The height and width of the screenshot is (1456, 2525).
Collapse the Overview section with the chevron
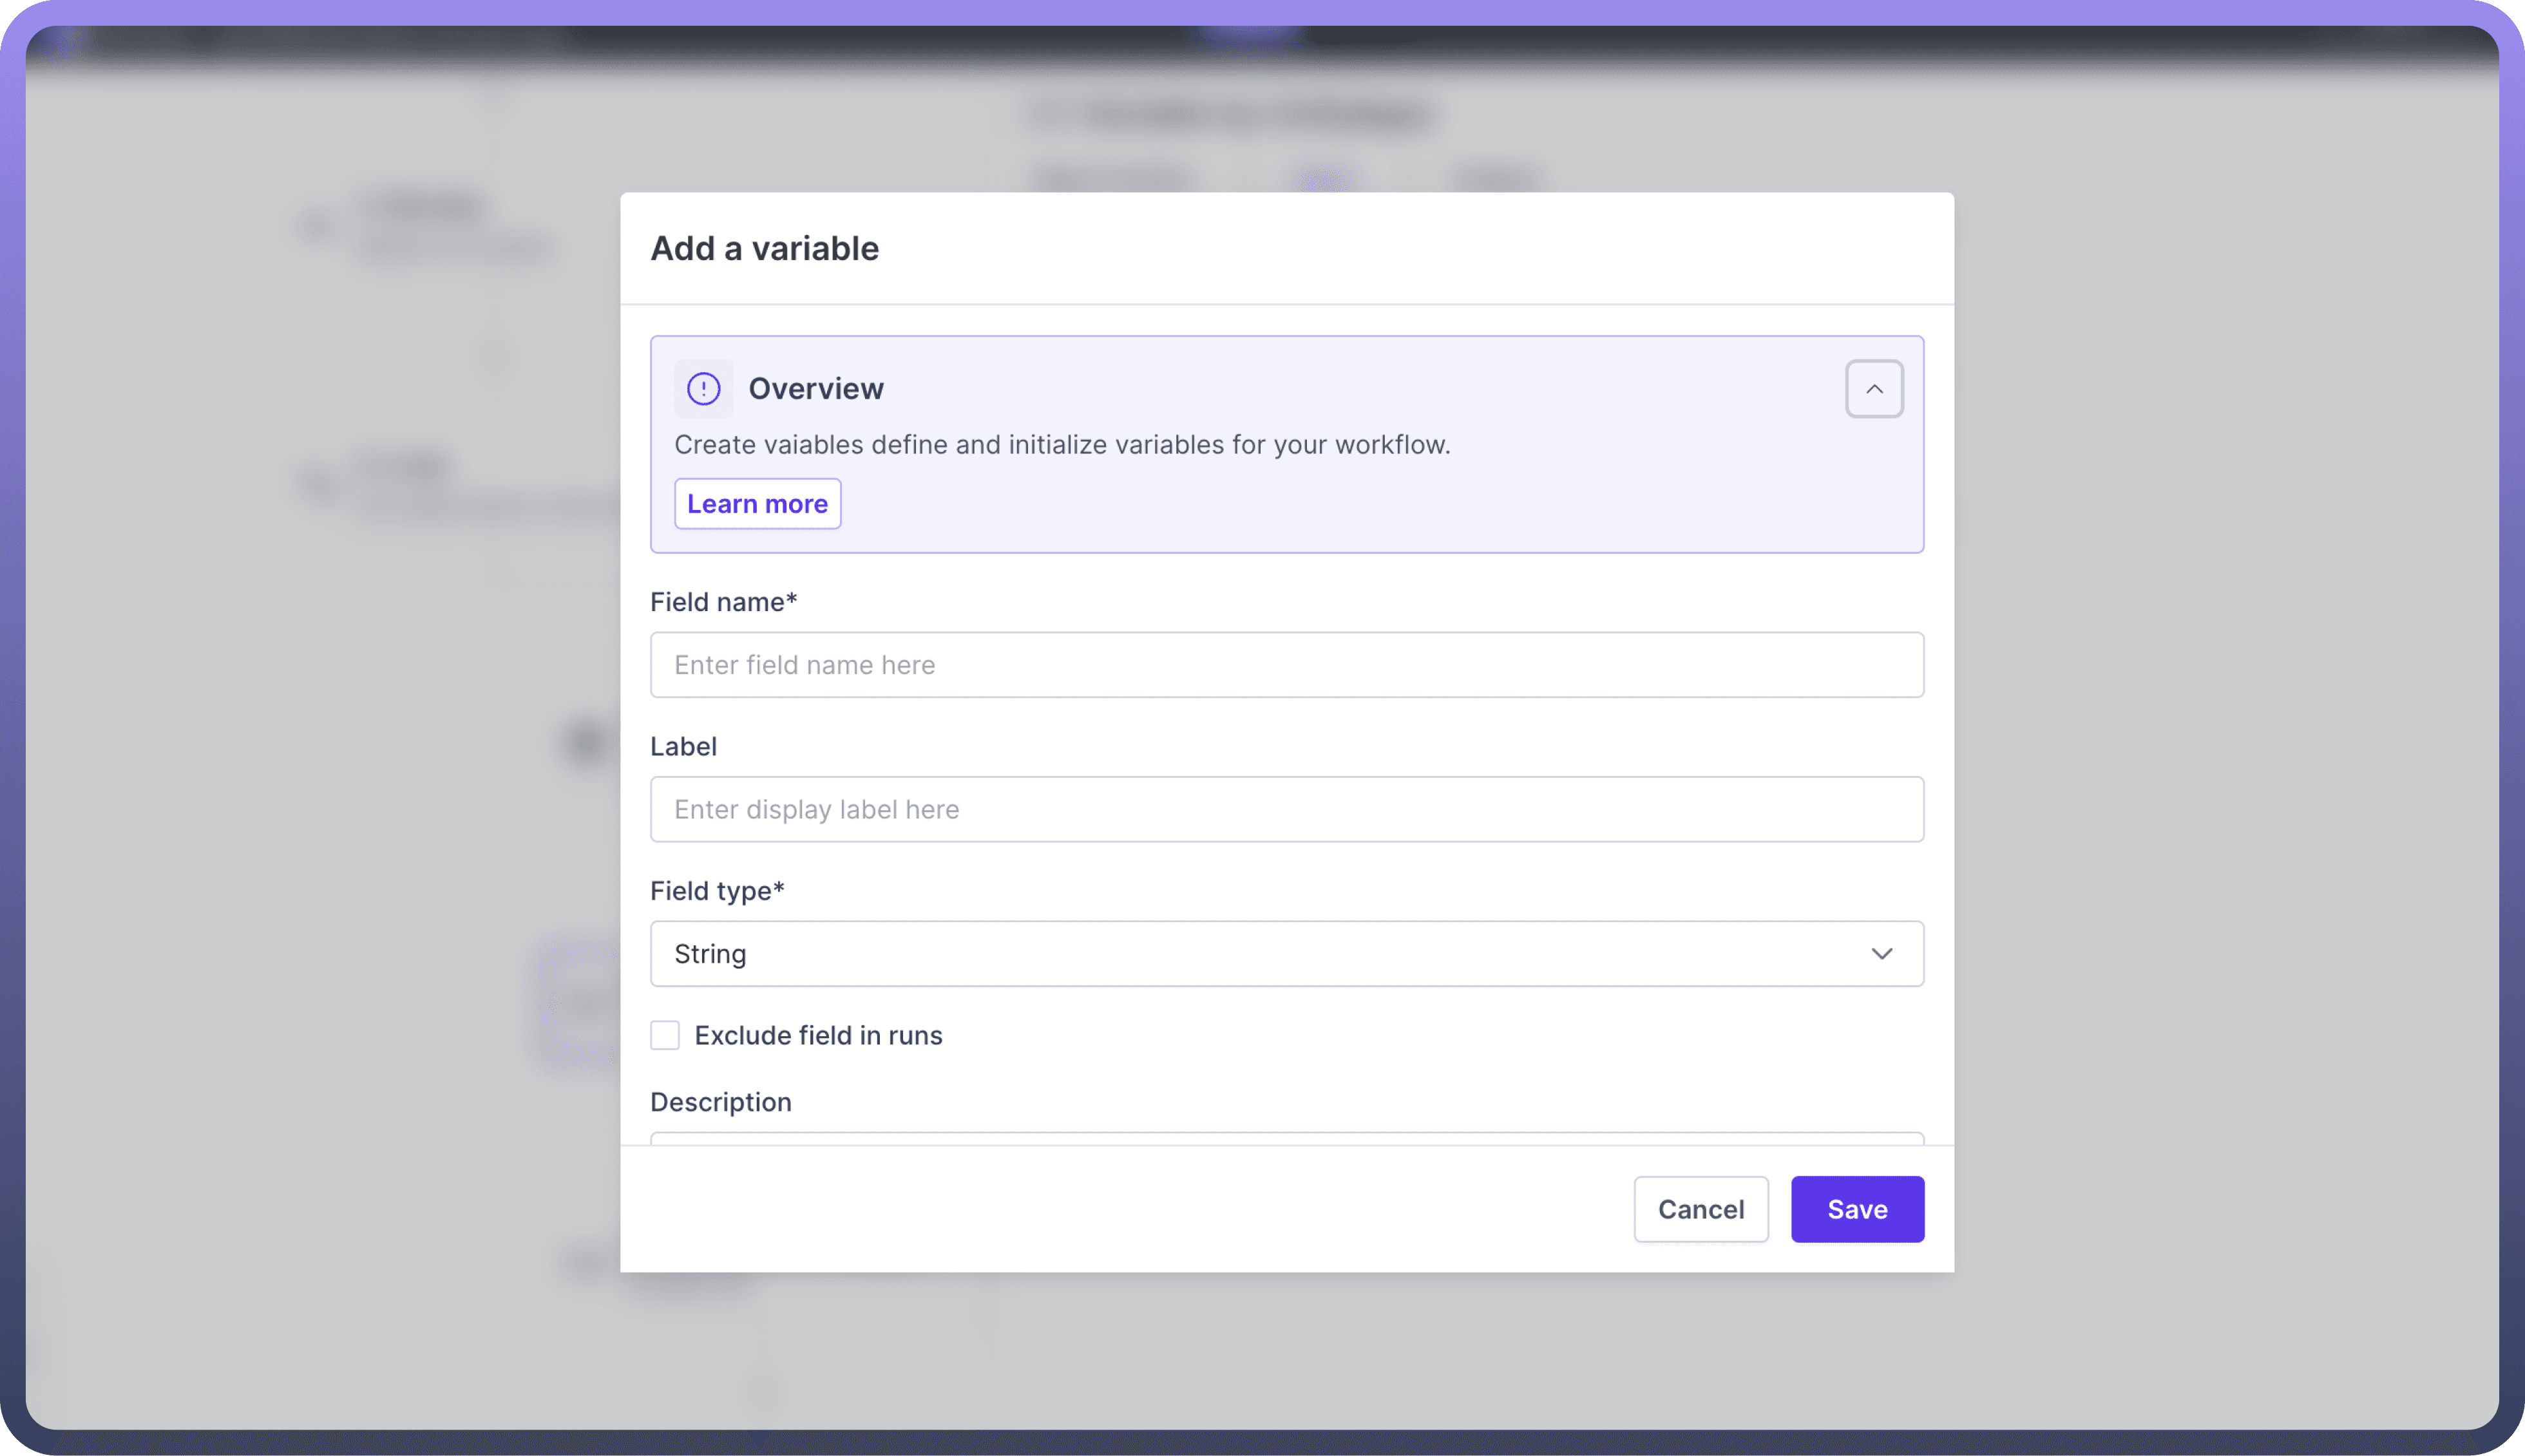click(1874, 389)
